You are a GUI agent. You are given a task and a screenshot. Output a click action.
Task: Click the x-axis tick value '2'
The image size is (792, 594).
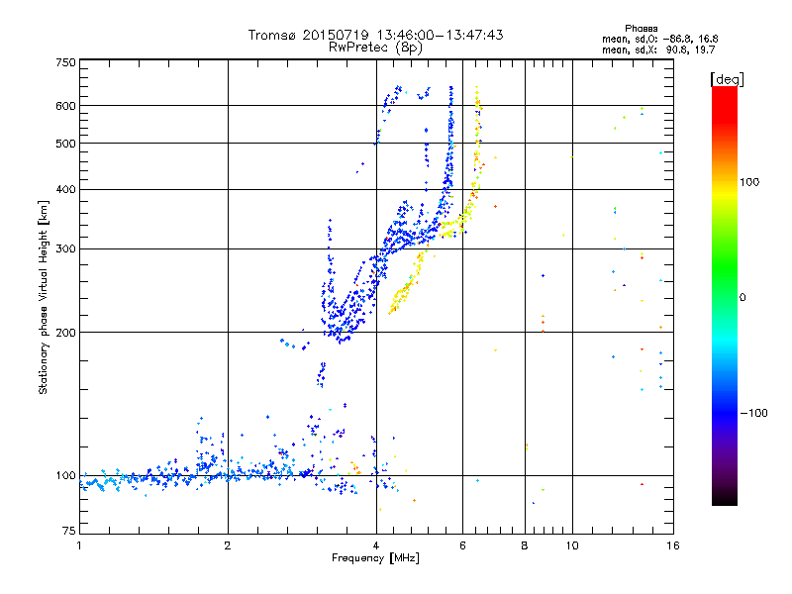click(228, 545)
